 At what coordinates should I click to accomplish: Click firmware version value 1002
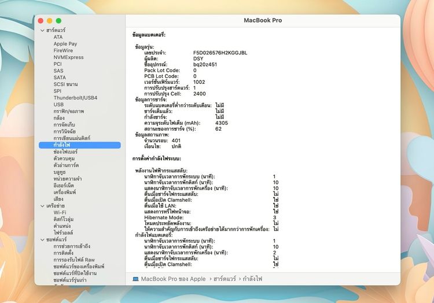(x=199, y=82)
